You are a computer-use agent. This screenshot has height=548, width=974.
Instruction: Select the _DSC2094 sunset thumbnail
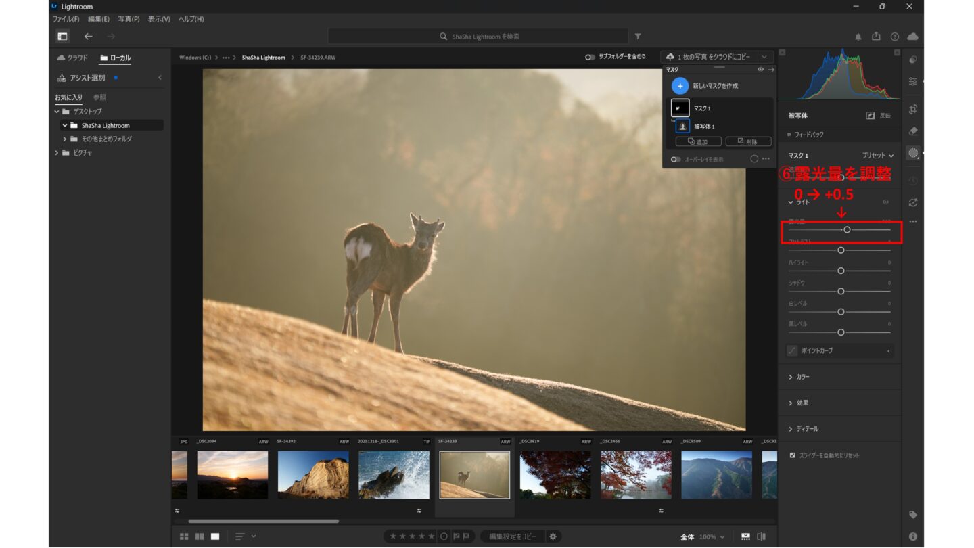(x=232, y=474)
